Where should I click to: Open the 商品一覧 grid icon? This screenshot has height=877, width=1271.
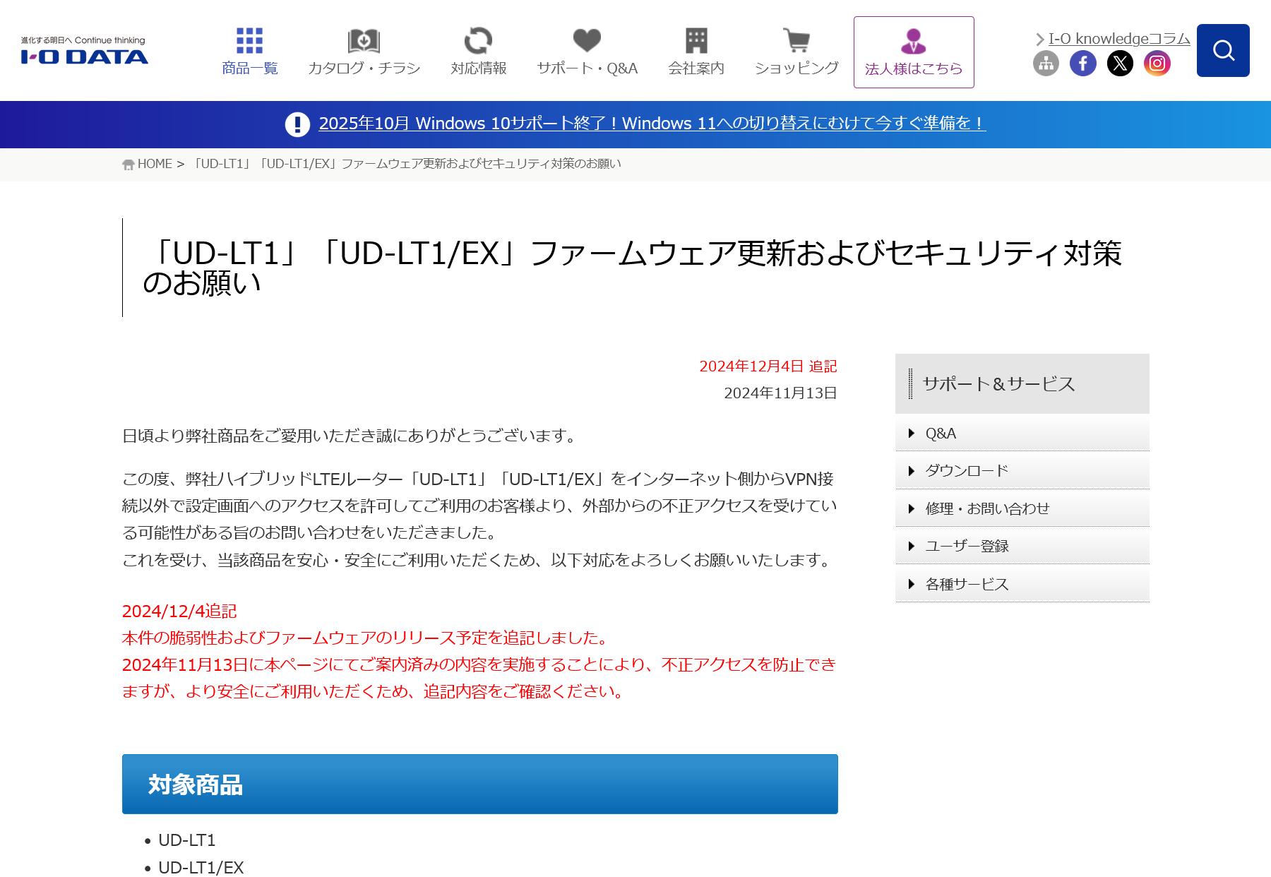[x=249, y=41]
